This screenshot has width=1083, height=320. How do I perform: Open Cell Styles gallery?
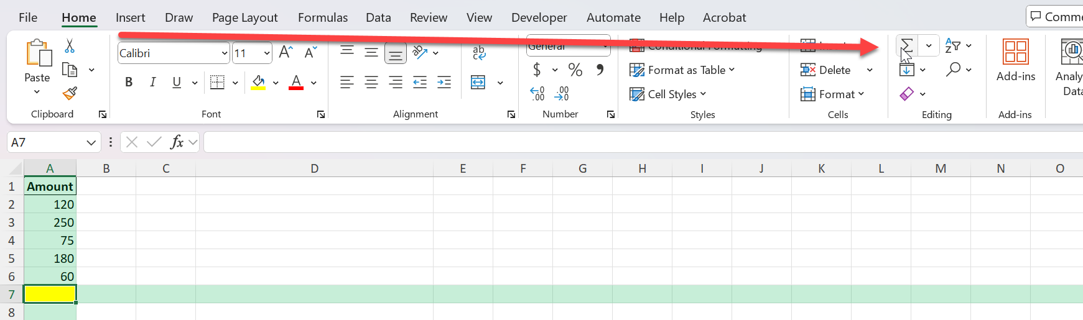(668, 94)
